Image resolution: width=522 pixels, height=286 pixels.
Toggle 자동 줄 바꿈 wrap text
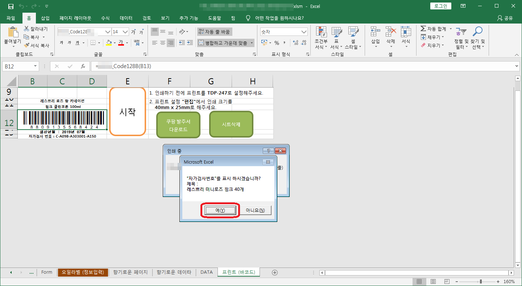click(x=214, y=32)
